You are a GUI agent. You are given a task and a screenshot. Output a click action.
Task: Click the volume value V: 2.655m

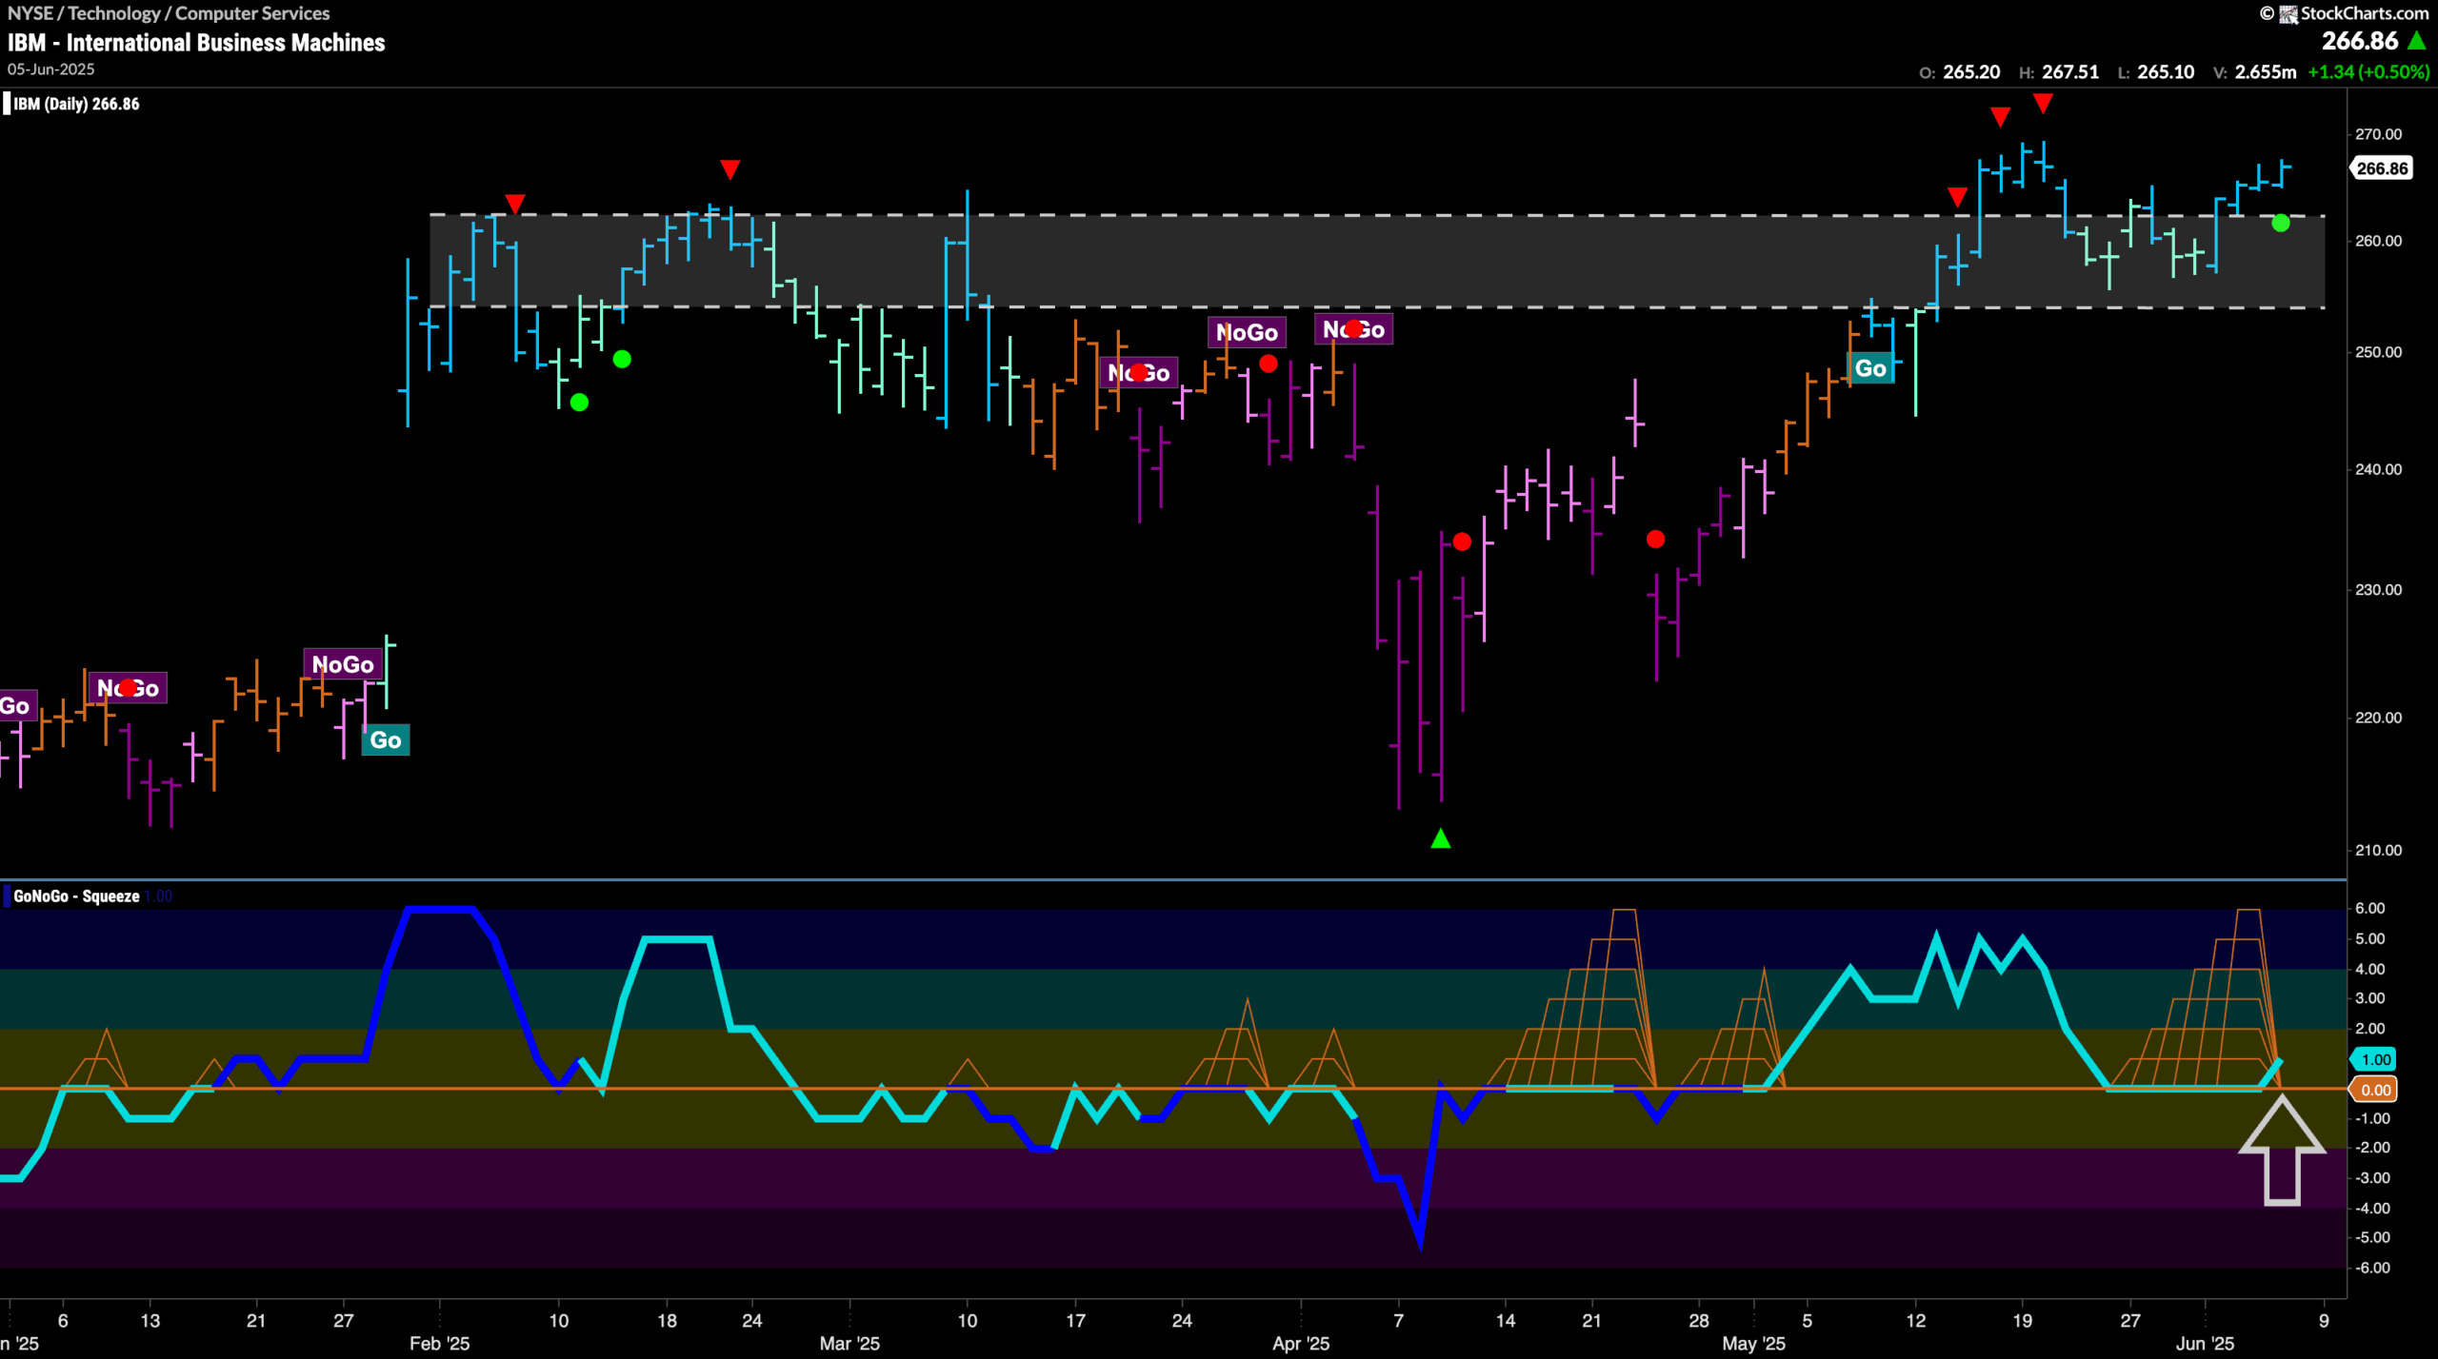point(2254,72)
